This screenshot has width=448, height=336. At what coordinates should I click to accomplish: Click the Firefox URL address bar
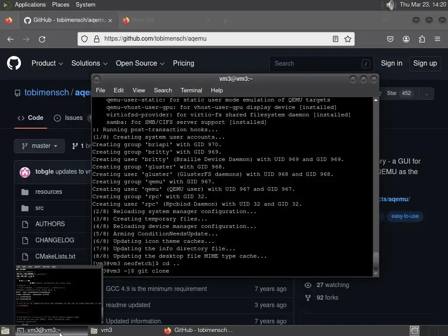point(216,39)
